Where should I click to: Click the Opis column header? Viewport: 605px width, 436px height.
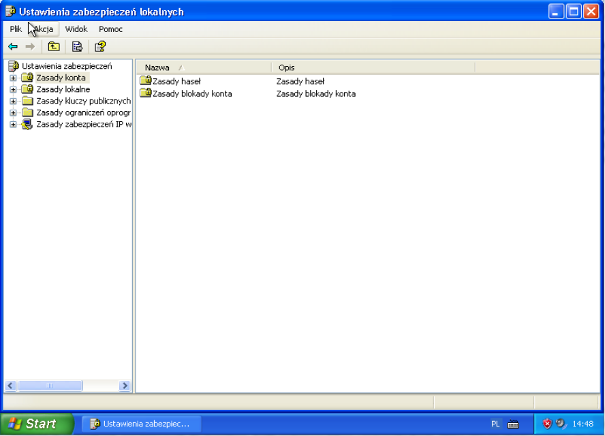(373, 67)
